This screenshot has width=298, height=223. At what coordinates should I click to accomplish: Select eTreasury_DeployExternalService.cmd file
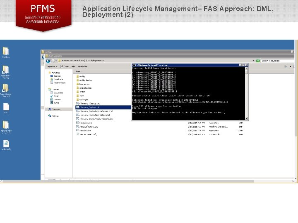pos(94,111)
